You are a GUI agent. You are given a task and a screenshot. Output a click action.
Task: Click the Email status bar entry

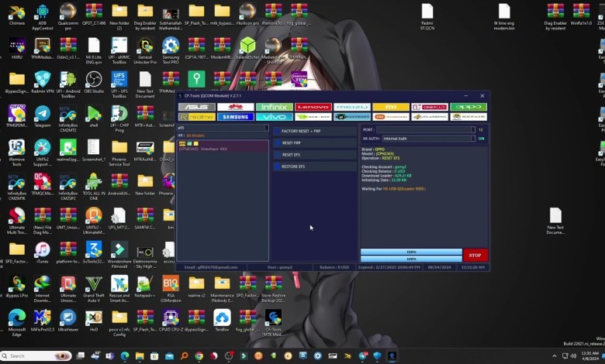click(211, 267)
